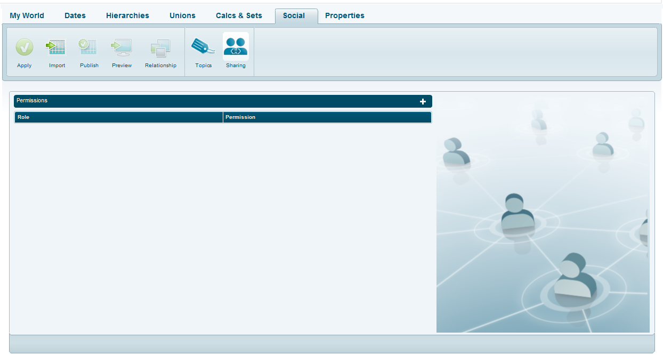Click the Import data icon
This screenshot has width=663, height=355.
coord(56,47)
